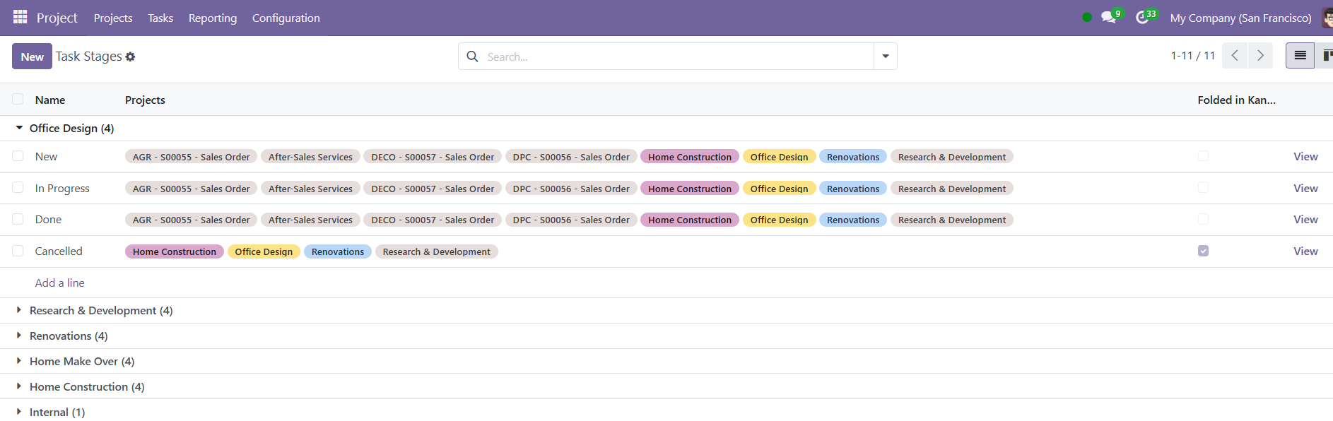Open the messages conversation icon
The image size is (1333, 421).
1108,18
